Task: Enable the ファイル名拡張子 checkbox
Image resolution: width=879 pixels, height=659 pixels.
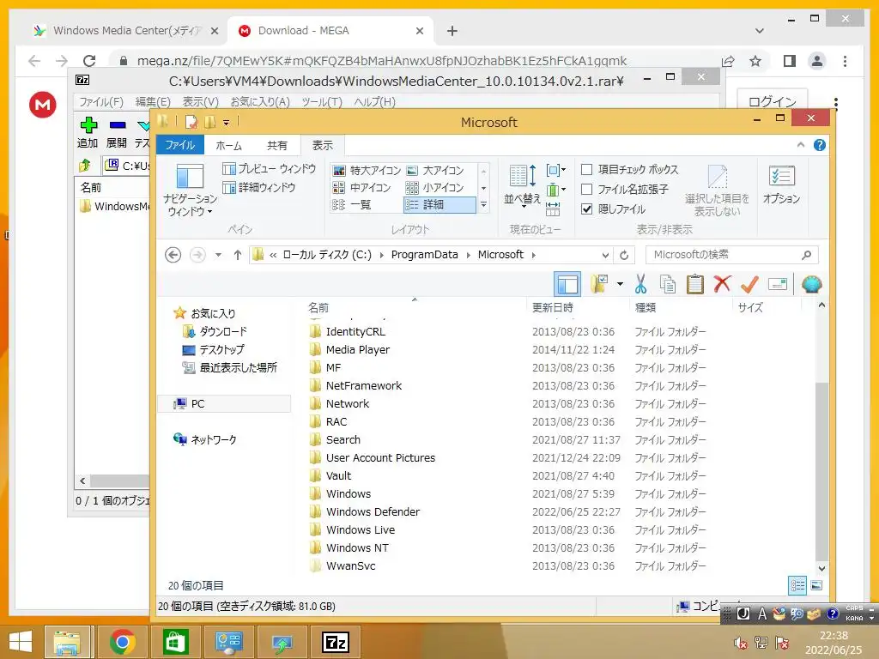Action: (x=586, y=189)
